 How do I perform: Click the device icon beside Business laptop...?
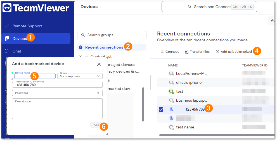pos(171,101)
